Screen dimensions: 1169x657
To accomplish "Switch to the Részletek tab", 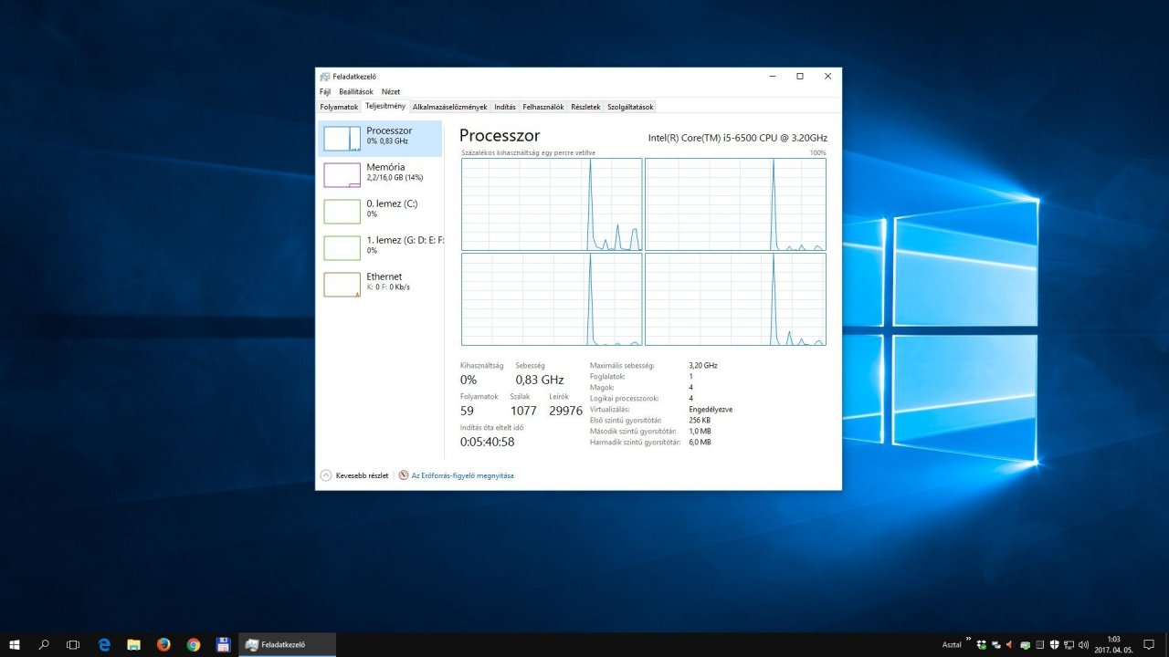I will click(x=585, y=107).
